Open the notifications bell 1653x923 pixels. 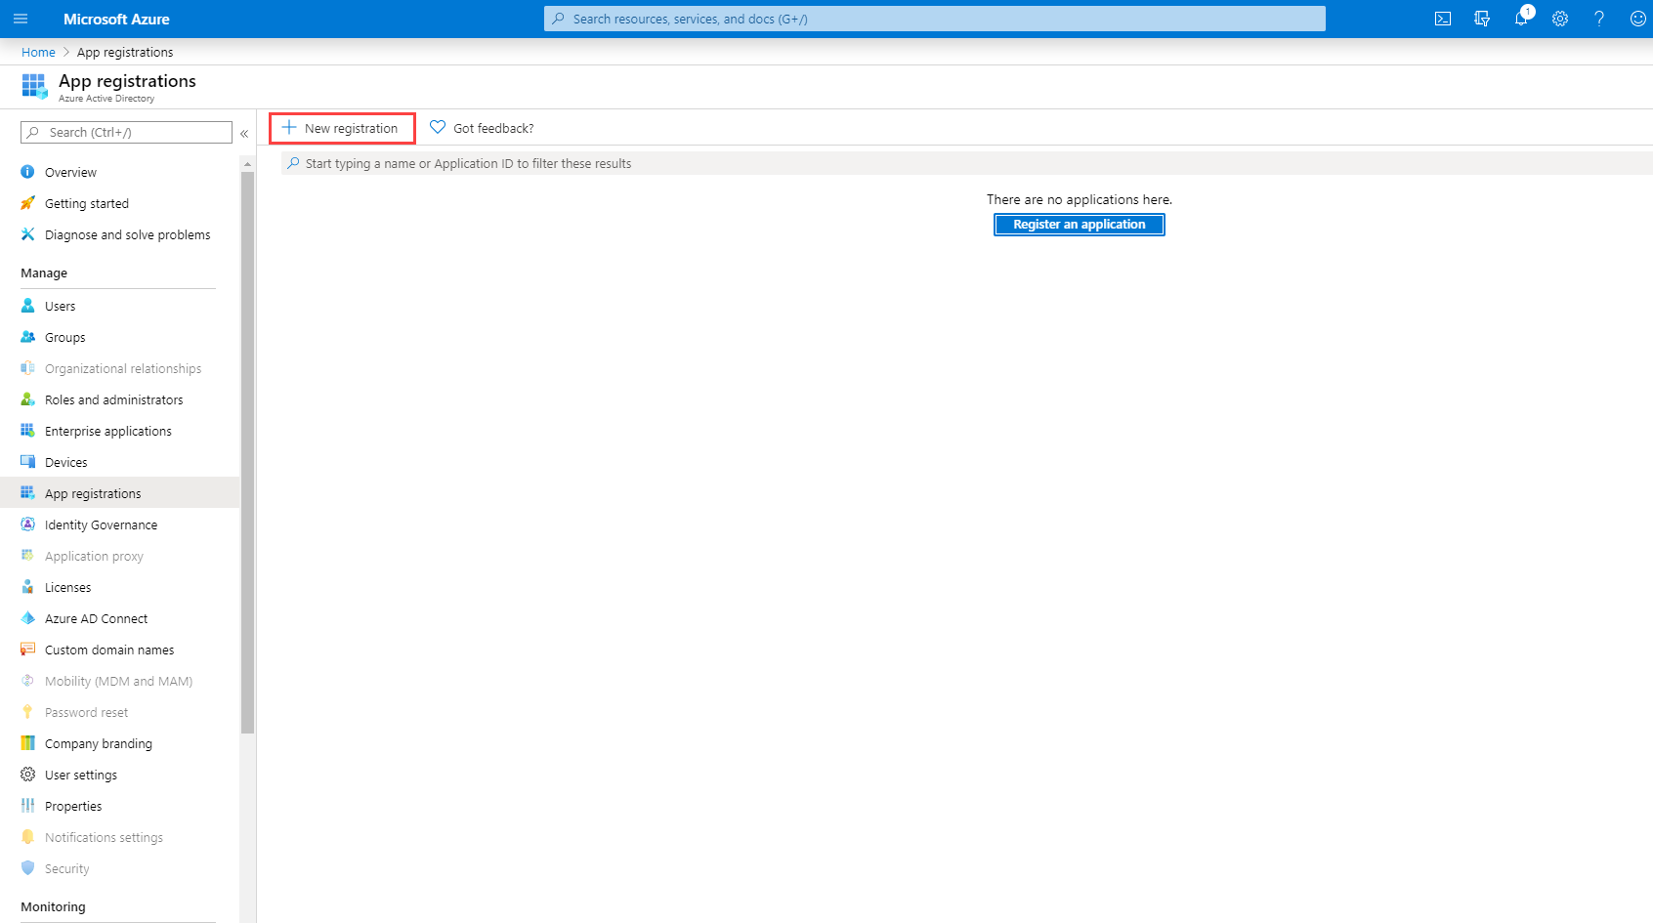coord(1521,19)
